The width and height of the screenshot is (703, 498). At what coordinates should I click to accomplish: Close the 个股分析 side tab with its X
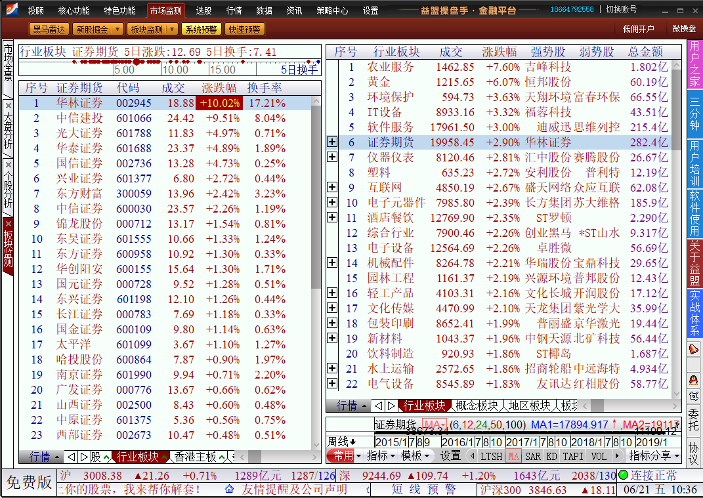coord(8,164)
